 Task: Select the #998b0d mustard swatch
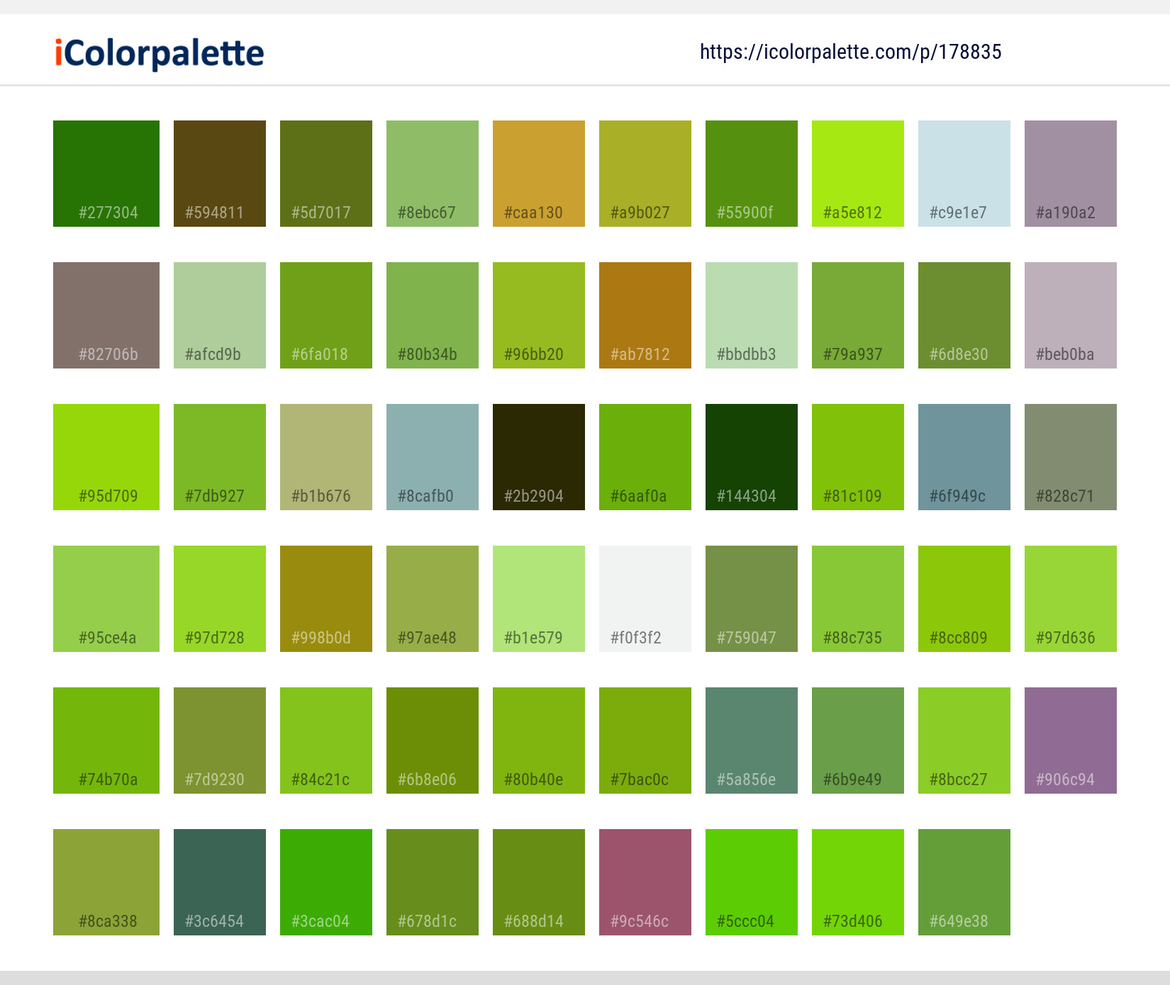(x=326, y=599)
